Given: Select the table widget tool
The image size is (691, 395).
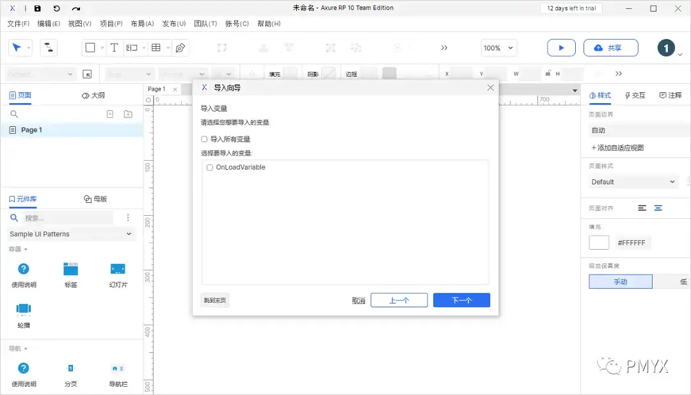Looking at the screenshot, I should (x=155, y=47).
